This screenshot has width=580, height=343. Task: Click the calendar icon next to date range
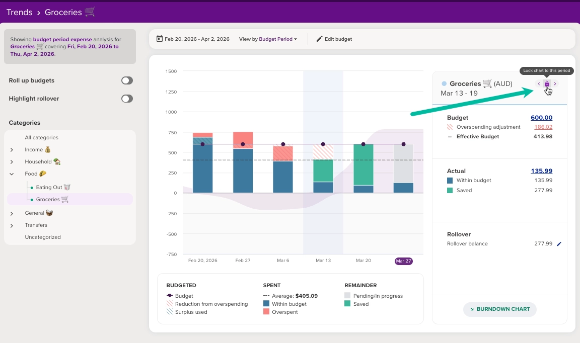click(x=160, y=39)
